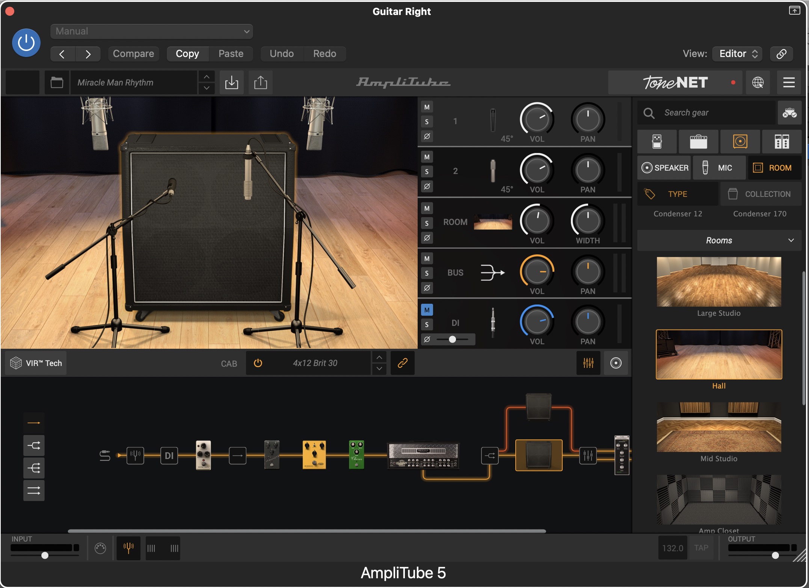Select the COLLECTION filter tab
This screenshot has width=809, height=588.
coord(761,194)
